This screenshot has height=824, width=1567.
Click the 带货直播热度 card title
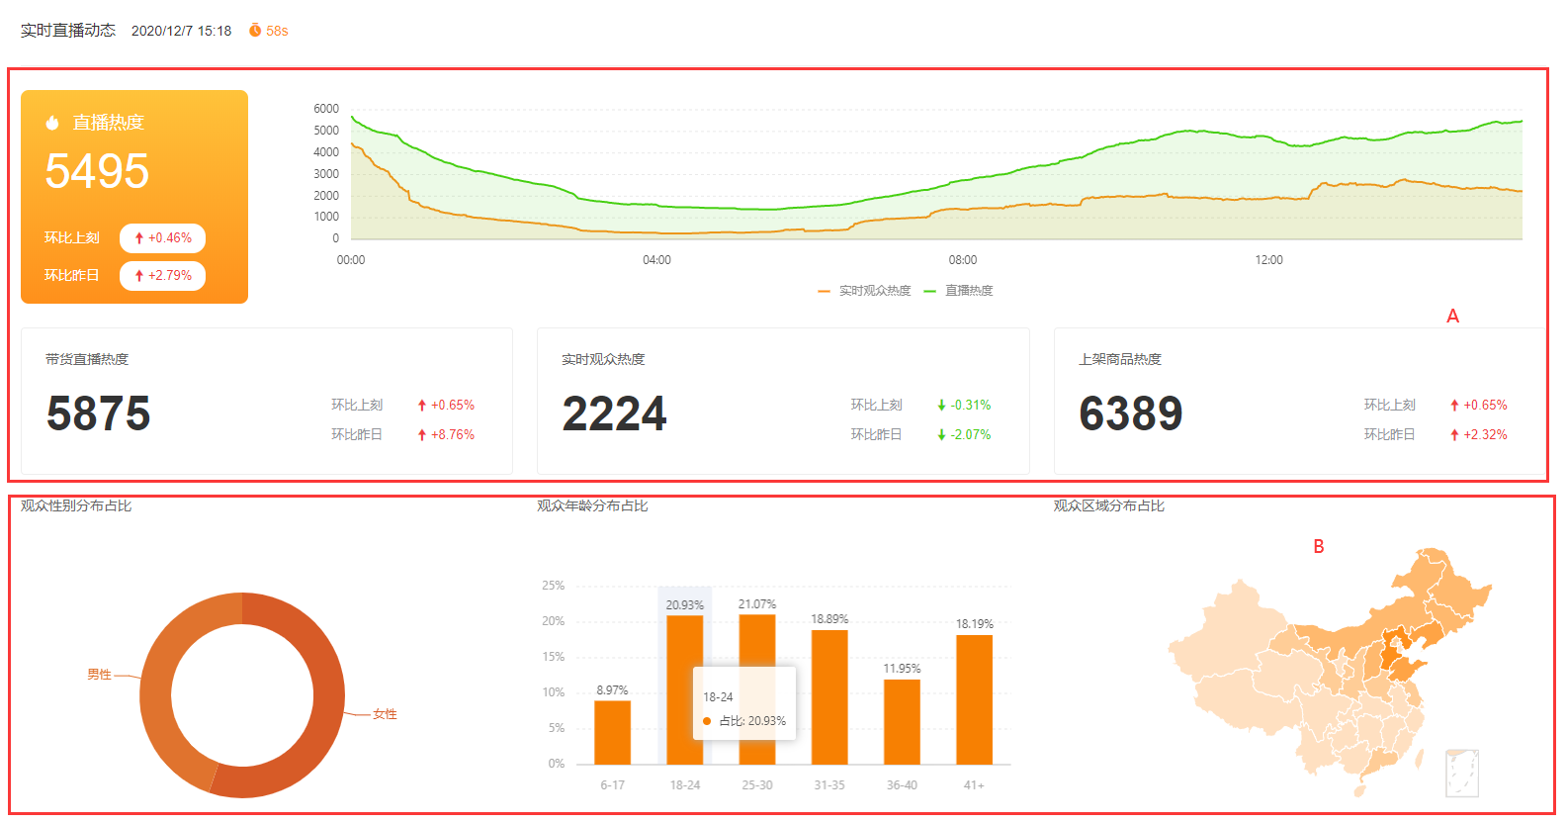point(87,359)
